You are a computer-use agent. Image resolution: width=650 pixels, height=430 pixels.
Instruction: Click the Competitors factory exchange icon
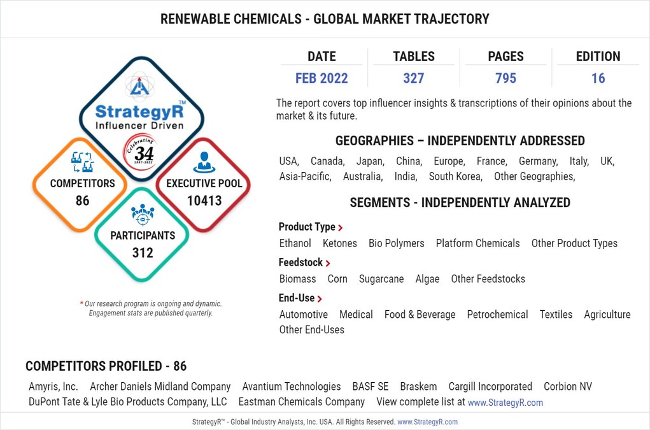point(82,162)
